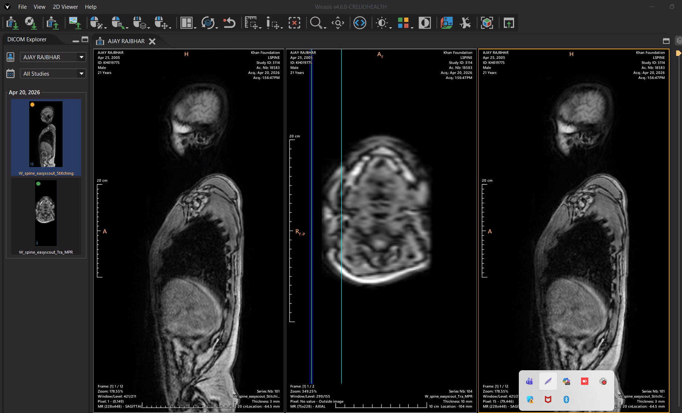Maximize the viewer container with top-right icon

pos(666,41)
